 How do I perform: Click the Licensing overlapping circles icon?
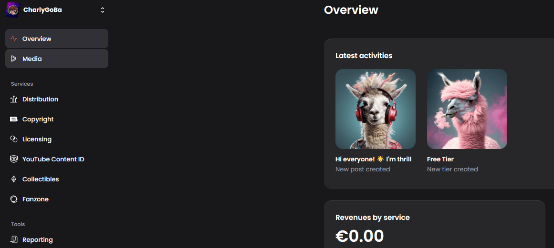(14, 139)
